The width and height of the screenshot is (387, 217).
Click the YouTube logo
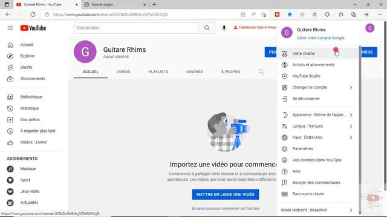pyautogui.click(x=33, y=28)
